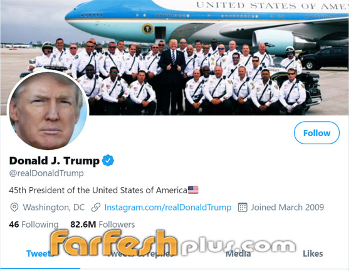Viewport: 351px width, 271px height.
Task: Click the location pin icon
Action: point(14,208)
